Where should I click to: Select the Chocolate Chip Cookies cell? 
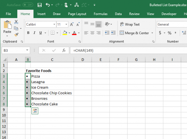pos(52,93)
